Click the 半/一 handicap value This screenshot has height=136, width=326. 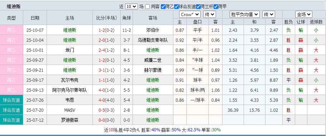click(x=197, y=50)
